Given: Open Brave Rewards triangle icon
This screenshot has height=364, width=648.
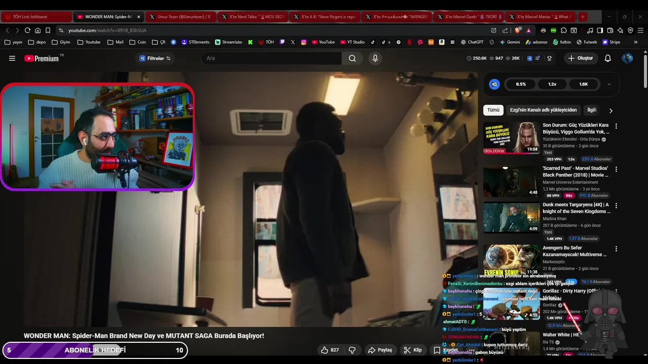Looking at the screenshot, I should (529, 30).
